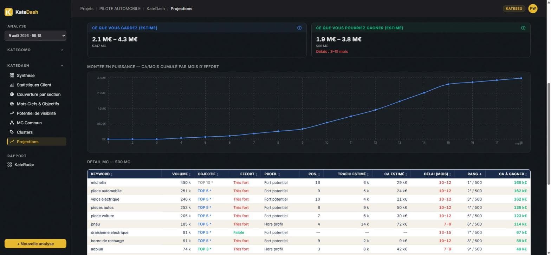Click the chart data point at month 12
This screenshot has height=255, width=551.
(375, 110)
